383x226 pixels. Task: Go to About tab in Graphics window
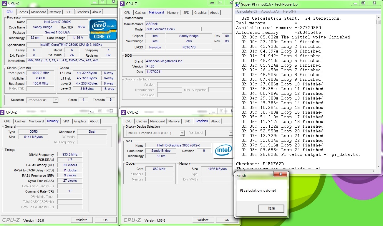pyautogui.click(x=215, y=121)
